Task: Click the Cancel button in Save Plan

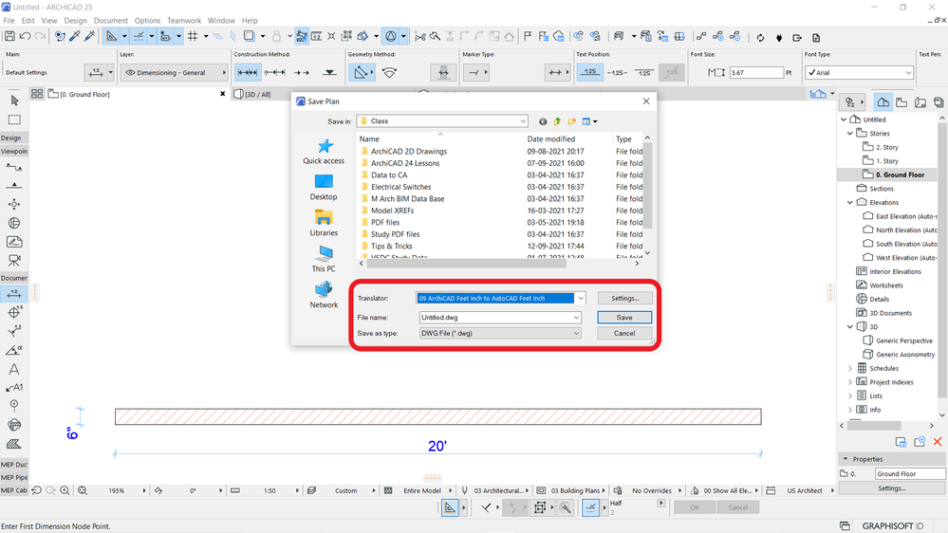Action: click(624, 333)
